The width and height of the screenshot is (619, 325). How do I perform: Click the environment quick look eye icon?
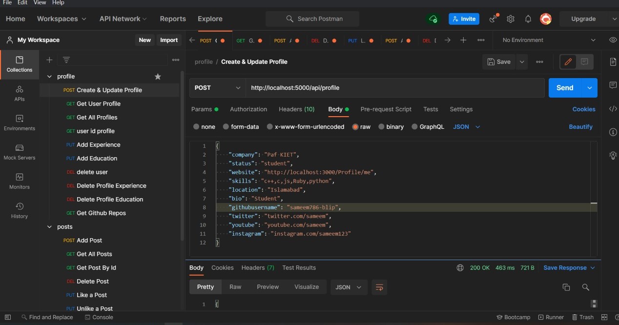click(613, 40)
